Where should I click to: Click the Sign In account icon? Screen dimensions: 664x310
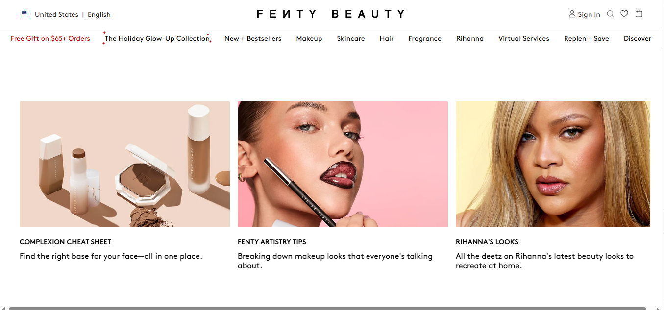[572, 14]
